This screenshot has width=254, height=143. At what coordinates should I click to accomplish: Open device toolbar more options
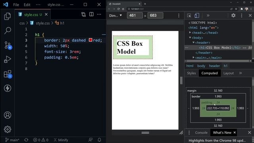pyautogui.click(x=179, y=15)
